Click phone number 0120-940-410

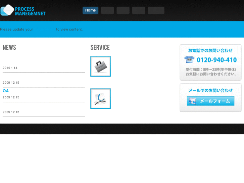coord(217,60)
